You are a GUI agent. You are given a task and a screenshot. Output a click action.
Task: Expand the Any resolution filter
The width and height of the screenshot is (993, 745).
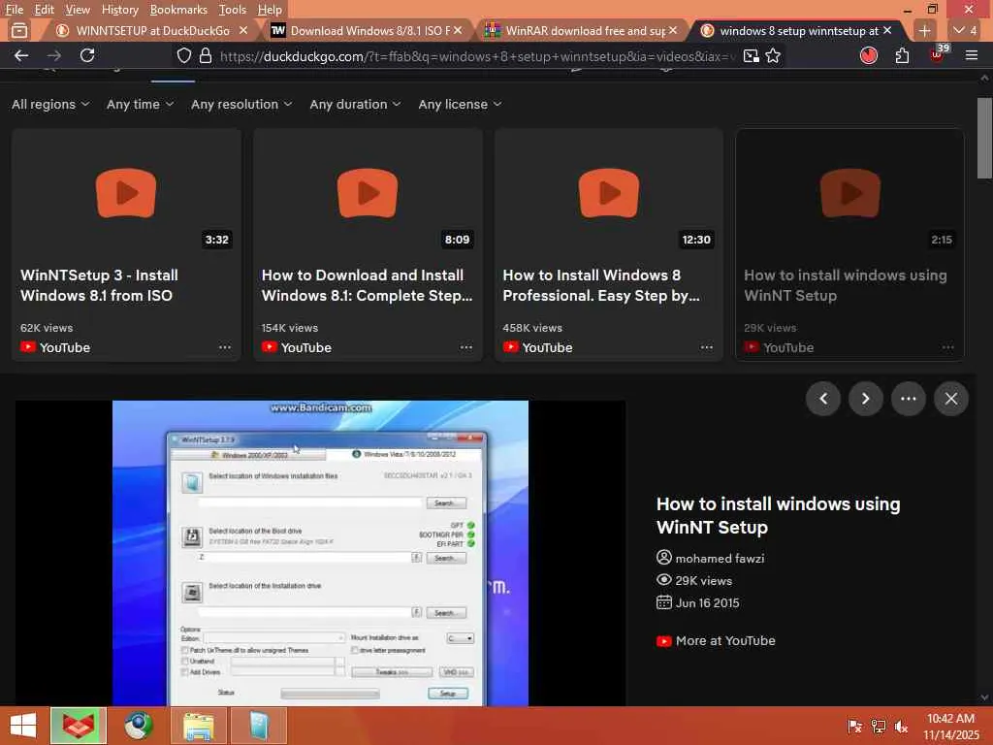click(241, 104)
